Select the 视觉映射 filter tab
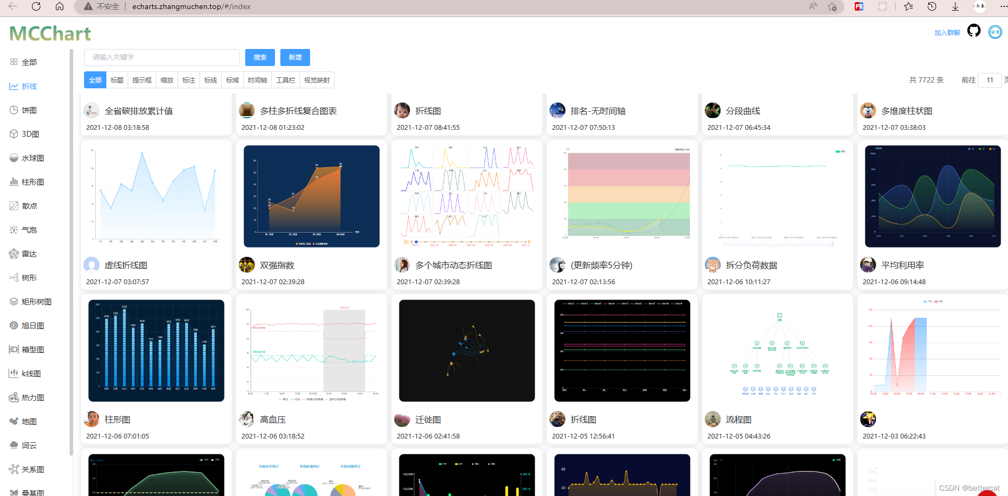Viewport: 1008px width, 496px height. click(318, 80)
